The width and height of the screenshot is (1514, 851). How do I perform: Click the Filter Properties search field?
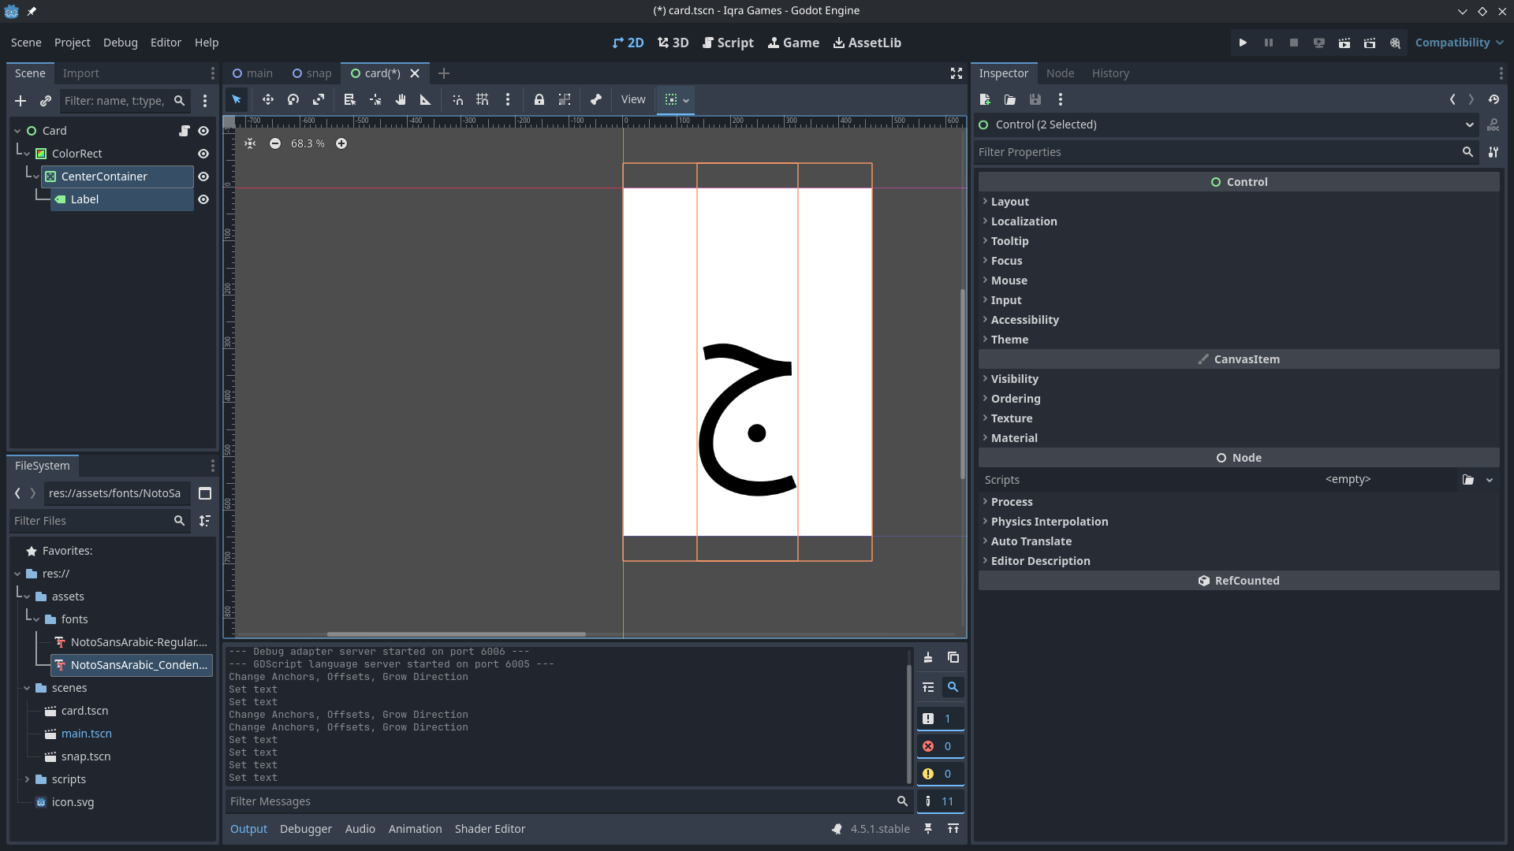point(1218,152)
